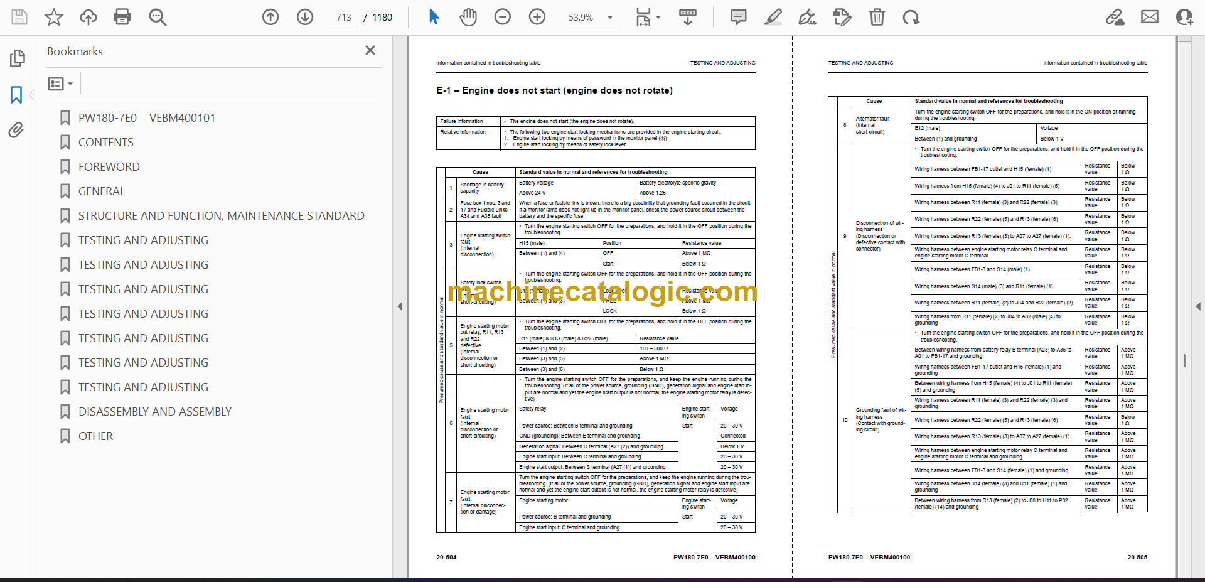Image resolution: width=1205 pixels, height=582 pixels.
Task: Collapse the left navigation pane arrow
Action: (400, 306)
